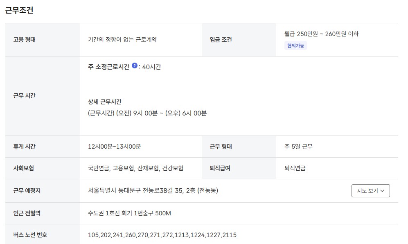The width and height of the screenshot is (408, 244).
Task: Click the chevron arrow on 지도 보기
Action: (x=382, y=191)
